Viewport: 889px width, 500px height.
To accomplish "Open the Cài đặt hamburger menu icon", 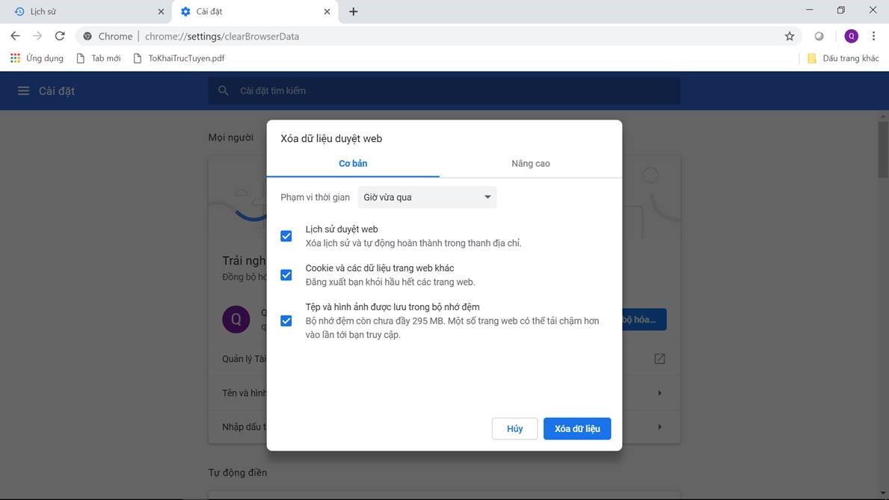I will (23, 90).
